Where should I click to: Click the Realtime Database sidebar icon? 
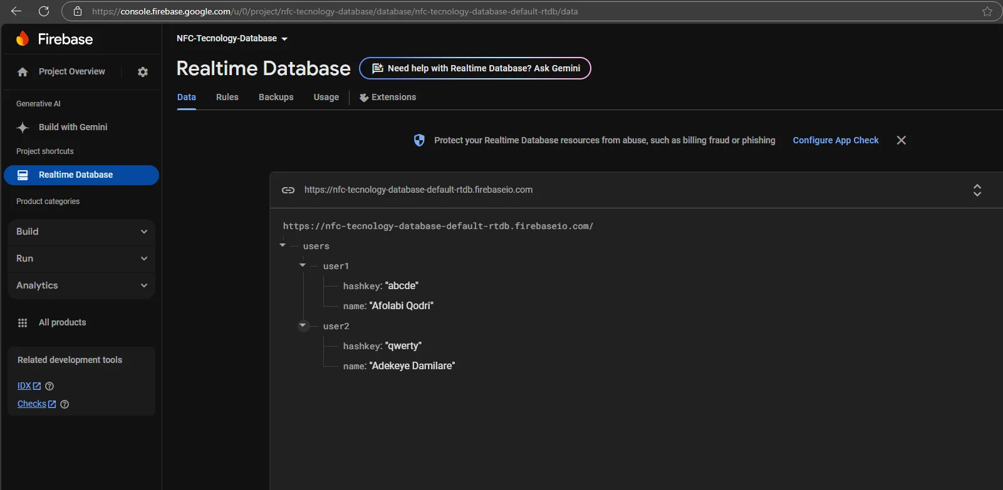tap(23, 175)
